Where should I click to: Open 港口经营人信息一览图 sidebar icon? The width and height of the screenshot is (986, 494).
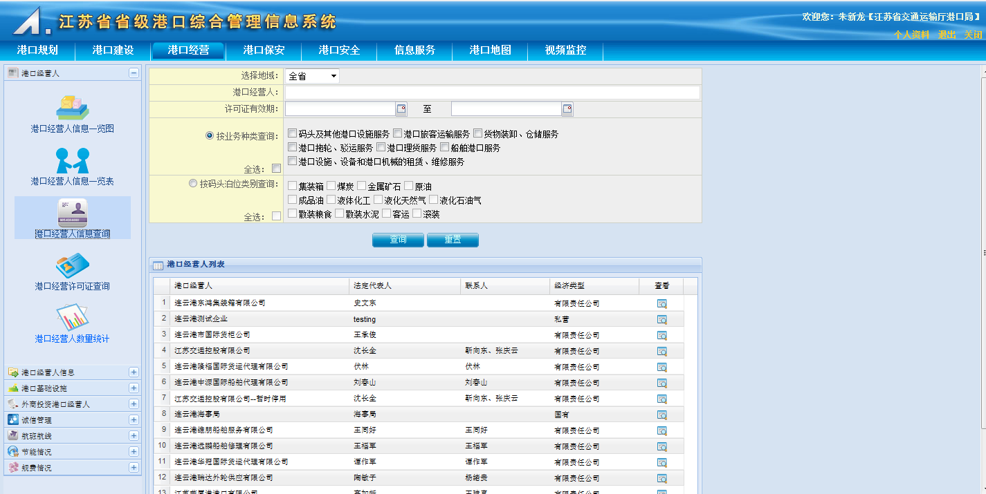[x=72, y=107]
